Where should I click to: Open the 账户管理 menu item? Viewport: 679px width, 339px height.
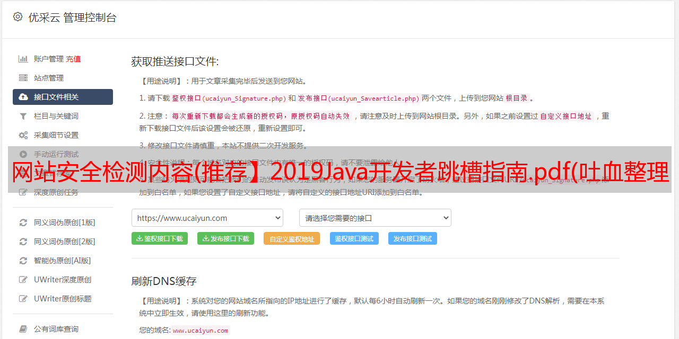click(x=49, y=59)
